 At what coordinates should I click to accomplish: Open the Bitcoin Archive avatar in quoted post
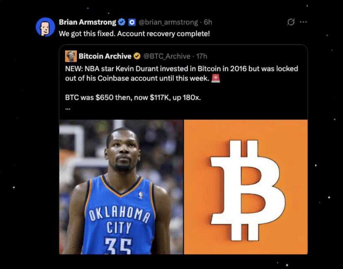(x=71, y=56)
